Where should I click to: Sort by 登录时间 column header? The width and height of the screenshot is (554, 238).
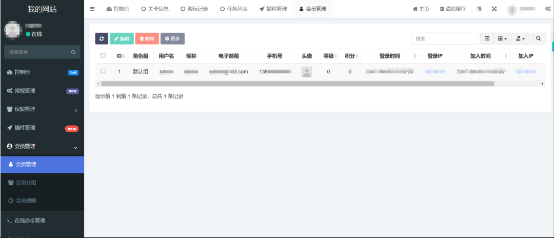(x=390, y=56)
